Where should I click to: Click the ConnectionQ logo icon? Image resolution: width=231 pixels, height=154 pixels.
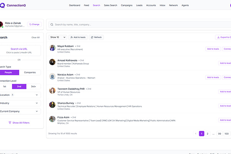[x=2, y=5]
